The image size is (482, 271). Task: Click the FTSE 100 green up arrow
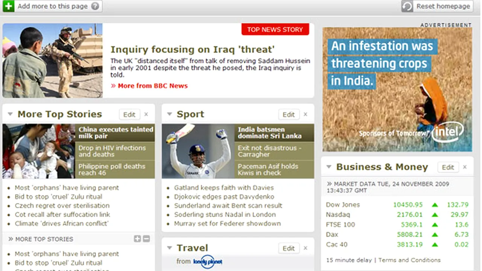point(435,225)
